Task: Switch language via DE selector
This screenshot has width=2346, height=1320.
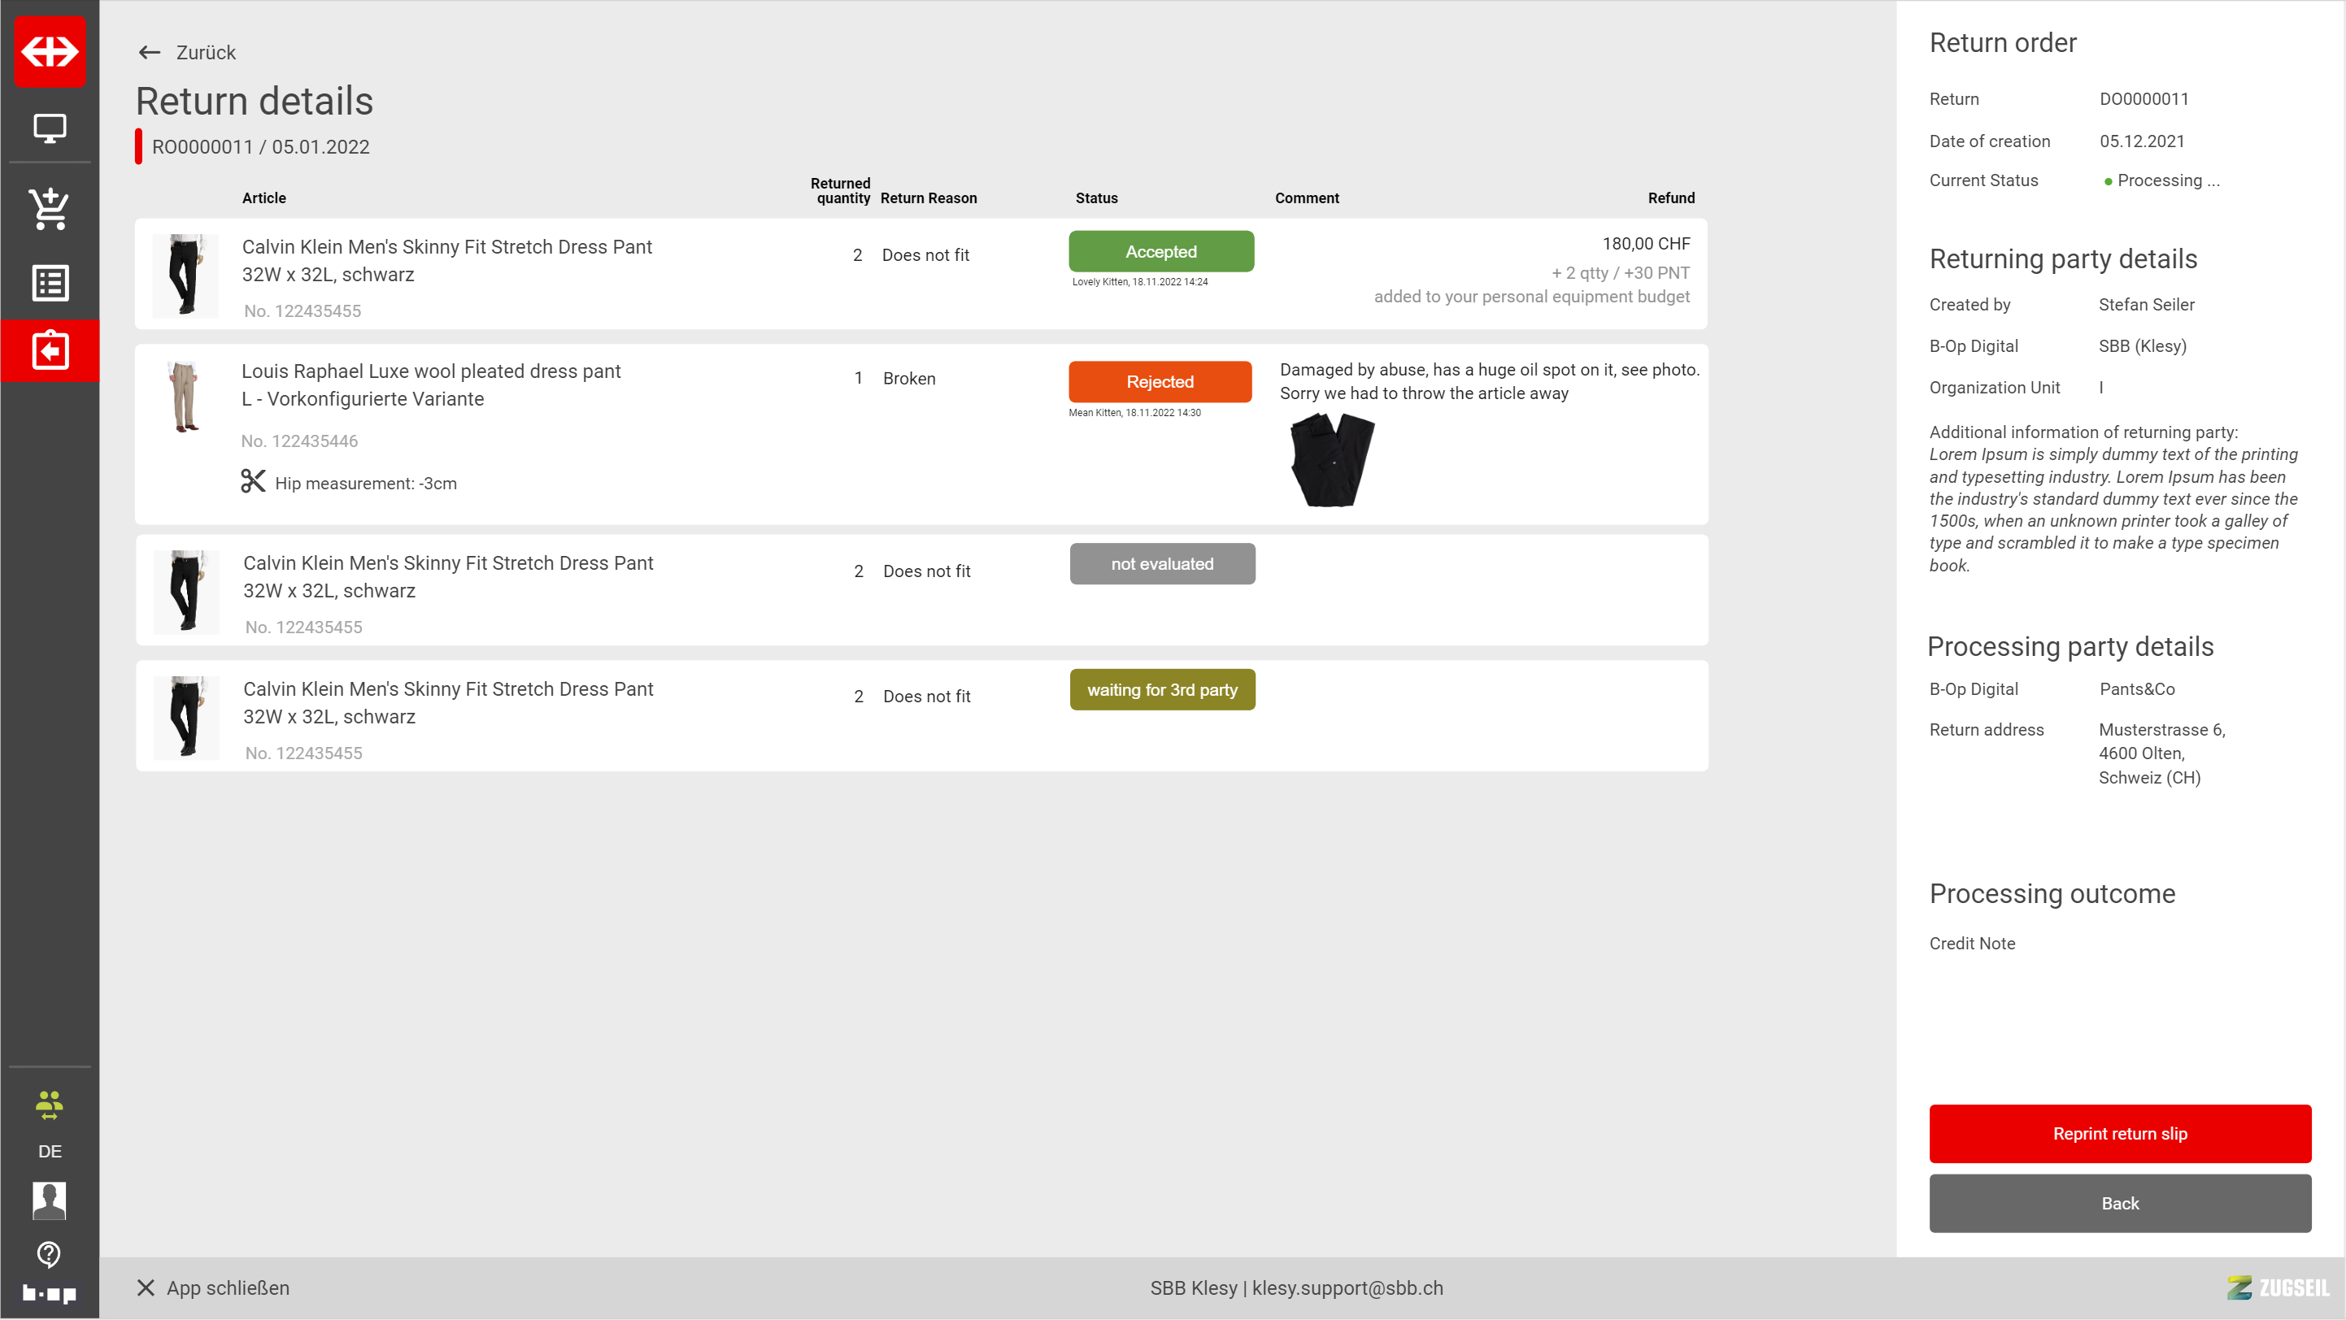Action: [50, 1152]
